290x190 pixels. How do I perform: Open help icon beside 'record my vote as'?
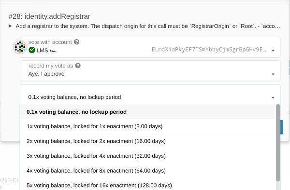coord(78,66)
